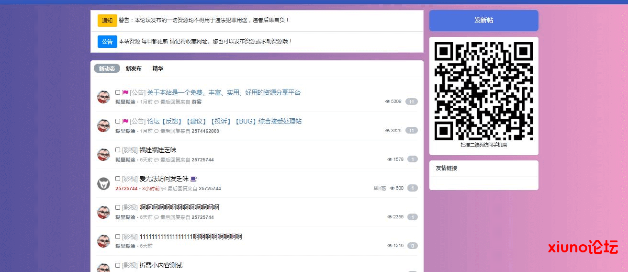The image size is (628, 272).
Task: Click the eye views icon showing 2355
Action: (390, 217)
